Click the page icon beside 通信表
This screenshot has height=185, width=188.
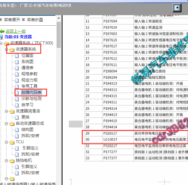(17, 68)
